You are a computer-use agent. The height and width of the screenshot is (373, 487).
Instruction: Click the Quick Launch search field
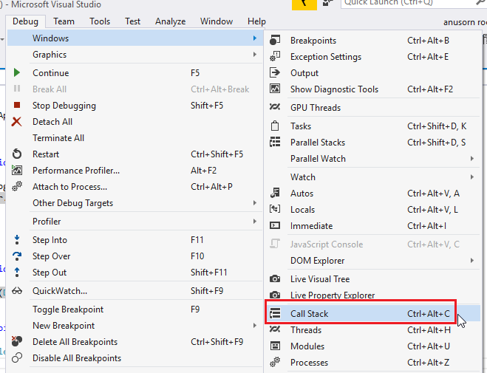tap(414, 3)
